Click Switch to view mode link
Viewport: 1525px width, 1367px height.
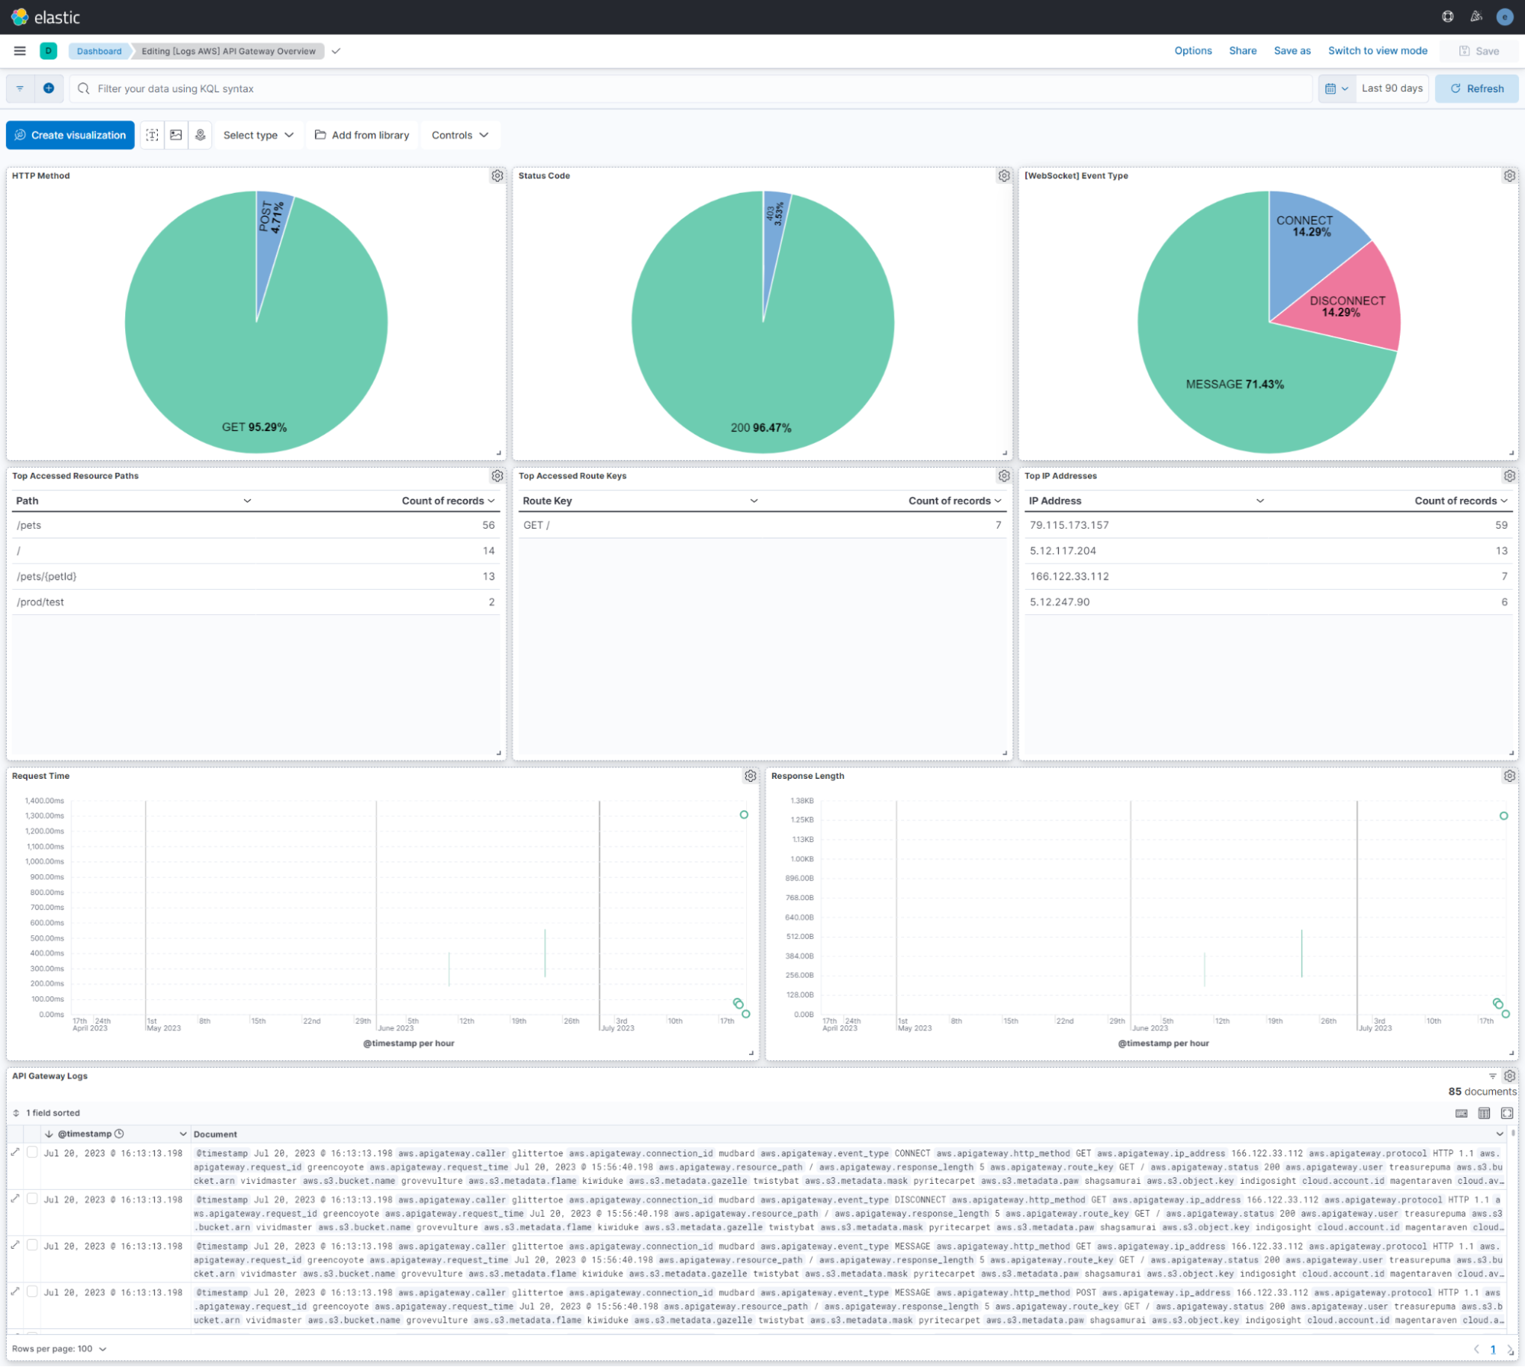[x=1377, y=51]
